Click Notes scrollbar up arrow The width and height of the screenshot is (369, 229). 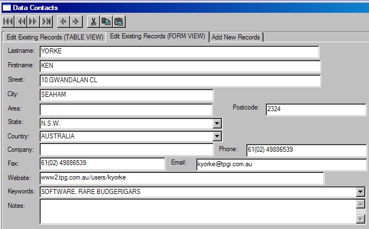point(360,204)
